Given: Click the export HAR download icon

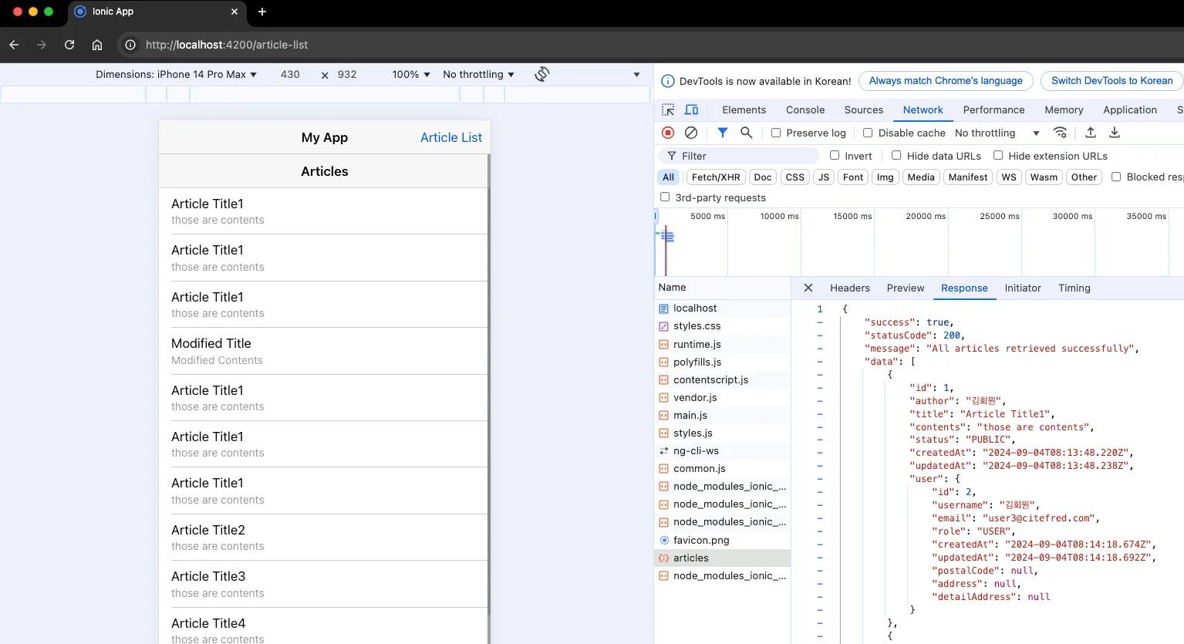Looking at the screenshot, I should tap(1115, 133).
